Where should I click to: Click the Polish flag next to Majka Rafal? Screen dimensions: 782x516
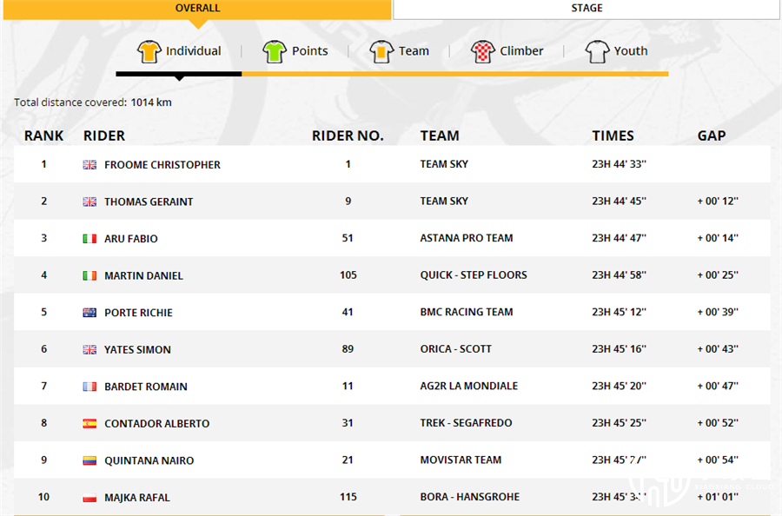pyautogui.click(x=89, y=497)
